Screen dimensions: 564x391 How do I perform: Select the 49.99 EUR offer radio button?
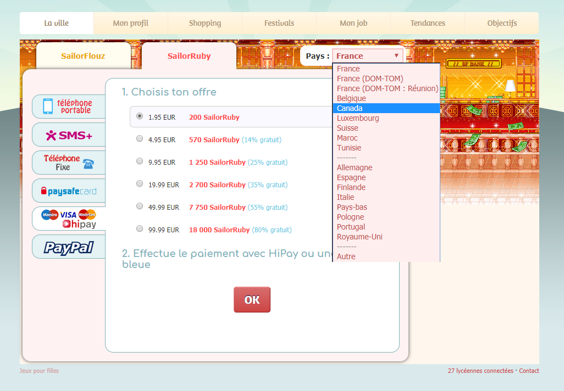tap(140, 206)
